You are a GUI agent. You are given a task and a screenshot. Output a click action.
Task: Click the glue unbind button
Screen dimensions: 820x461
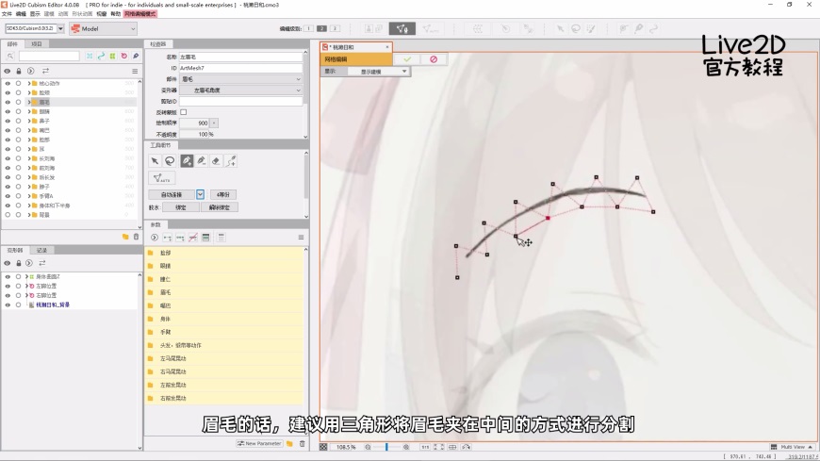pyautogui.click(x=220, y=207)
